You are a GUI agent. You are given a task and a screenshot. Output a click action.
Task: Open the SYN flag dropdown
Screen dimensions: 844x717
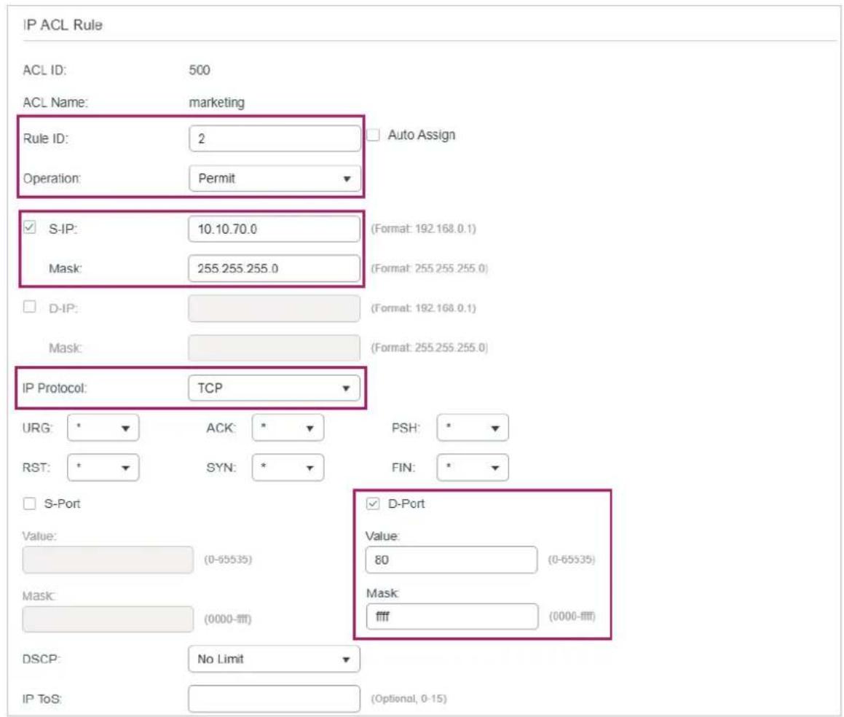(x=288, y=468)
